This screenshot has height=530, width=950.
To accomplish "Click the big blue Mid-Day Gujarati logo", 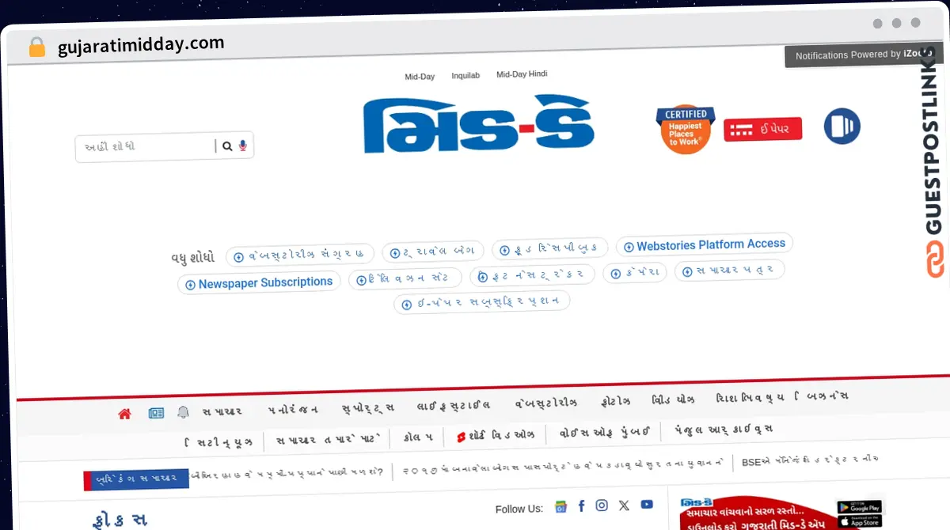I will tap(479, 124).
